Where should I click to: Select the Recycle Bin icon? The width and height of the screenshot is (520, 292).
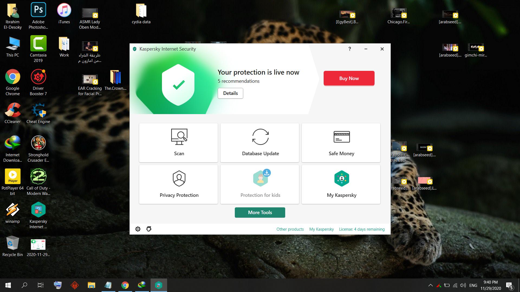[12, 246]
